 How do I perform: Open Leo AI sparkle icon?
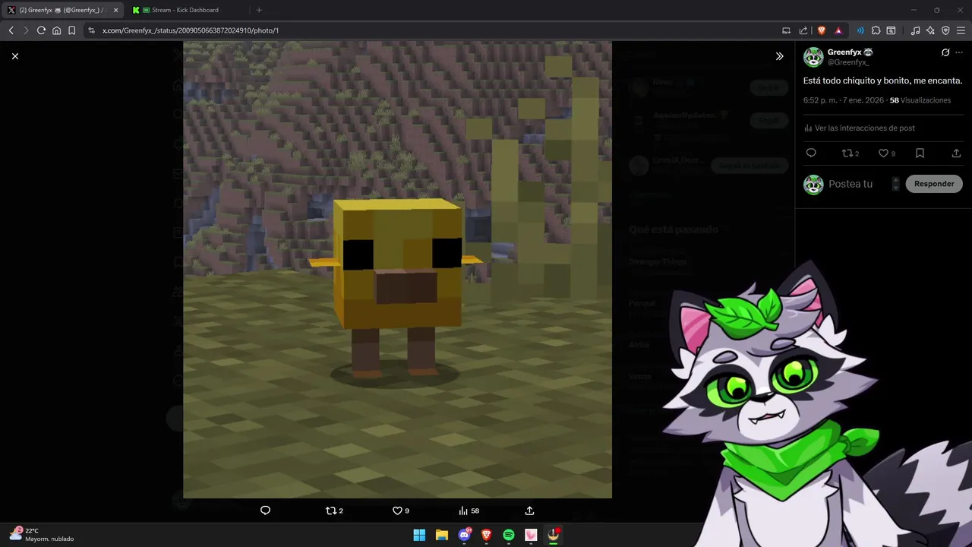930,30
